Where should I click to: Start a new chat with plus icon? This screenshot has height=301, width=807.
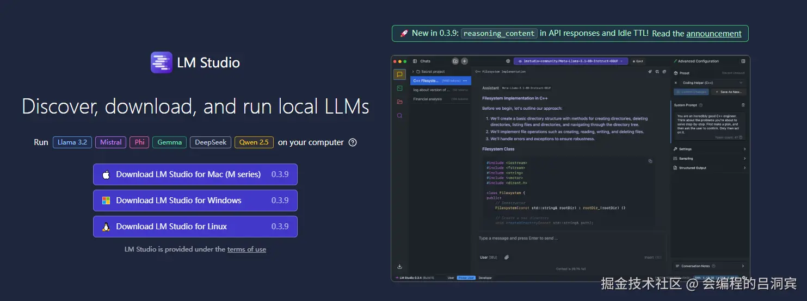(464, 61)
